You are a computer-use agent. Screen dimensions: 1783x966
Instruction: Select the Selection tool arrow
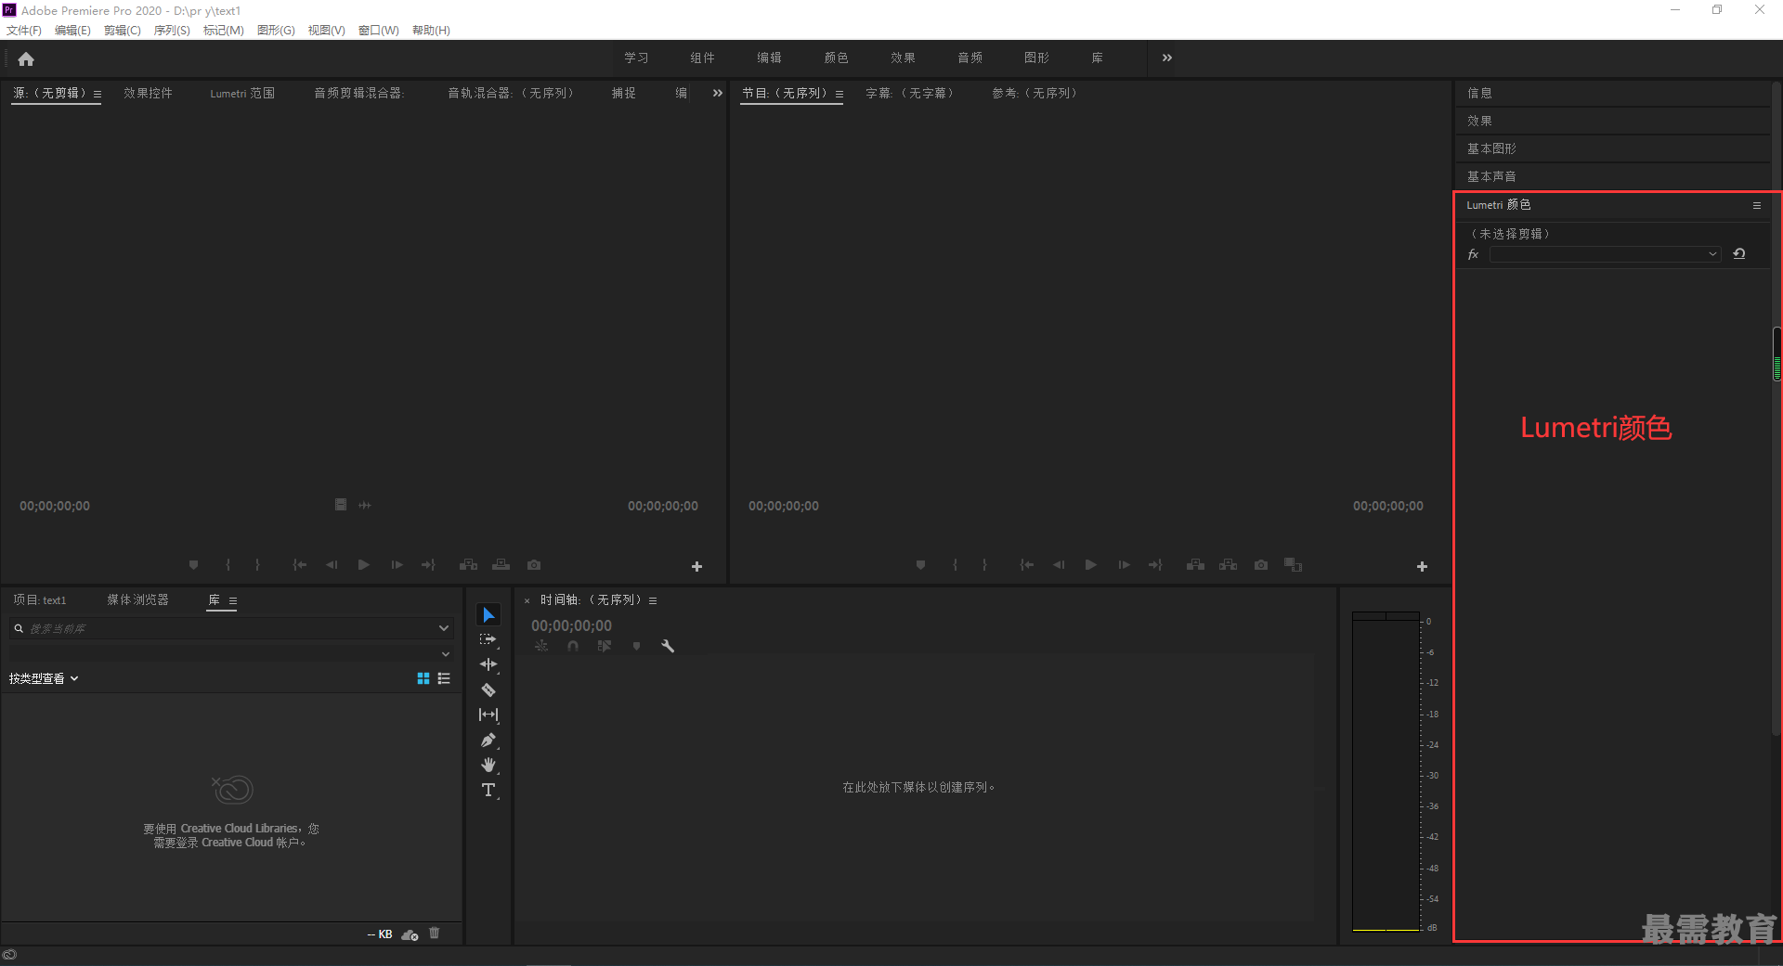click(x=488, y=614)
